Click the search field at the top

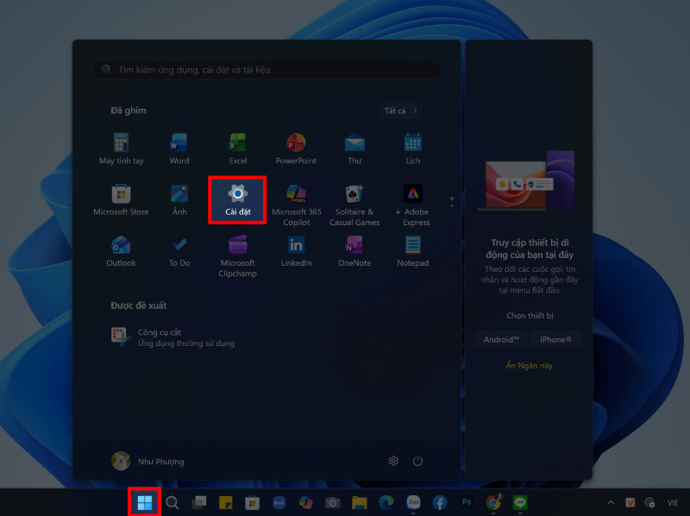point(267,69)
